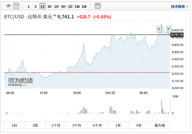Click the (+5.65%) percent change
This screenshot has width=192, height=134.
pyautogui.click(x=102, y=17)
